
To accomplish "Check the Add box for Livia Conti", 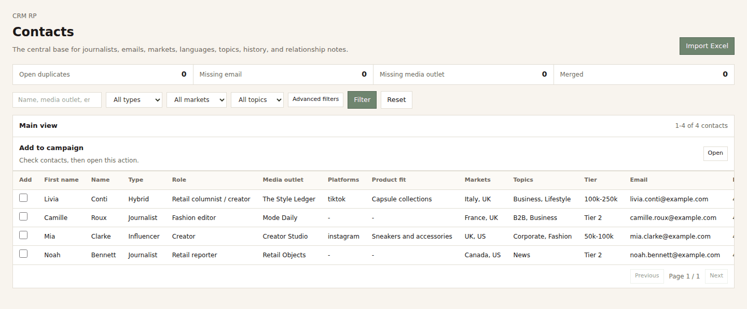I will click(x=23, y=198).
